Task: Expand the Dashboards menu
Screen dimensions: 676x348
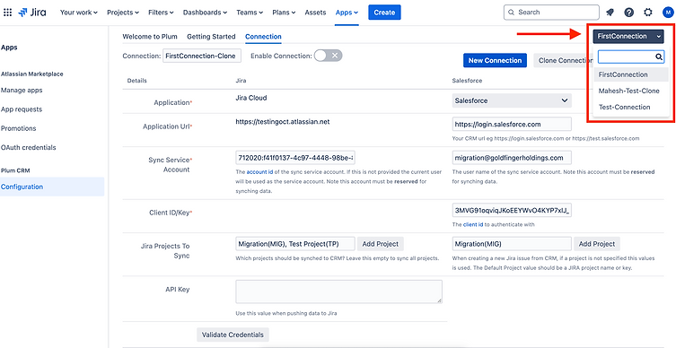Action: click(x=206, y=13)
